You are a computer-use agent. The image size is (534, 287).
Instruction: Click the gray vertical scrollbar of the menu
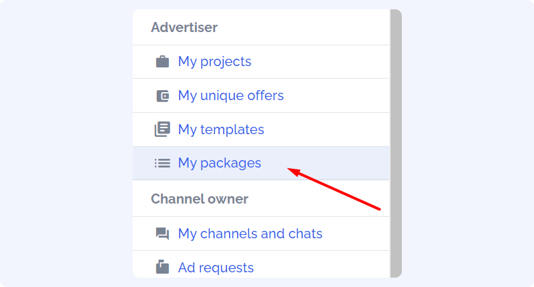pyautogui.click(x=396, y=143)
